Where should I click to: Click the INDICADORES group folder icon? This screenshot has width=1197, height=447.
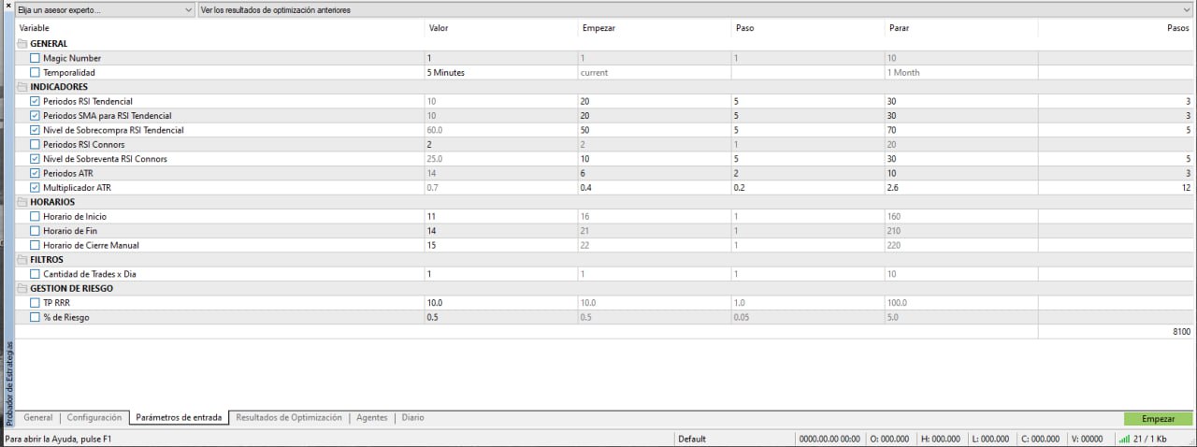click(x=23, y=87)
